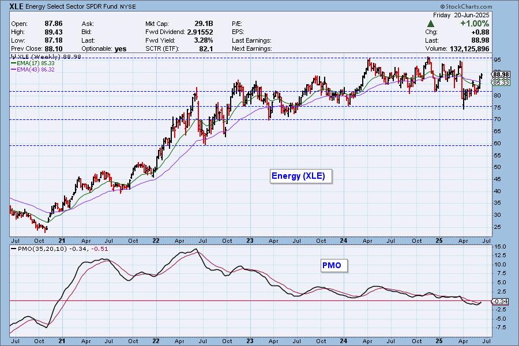
Task: Click the 85.33 EMA tag on right axis
Action: tap(501, 82)
